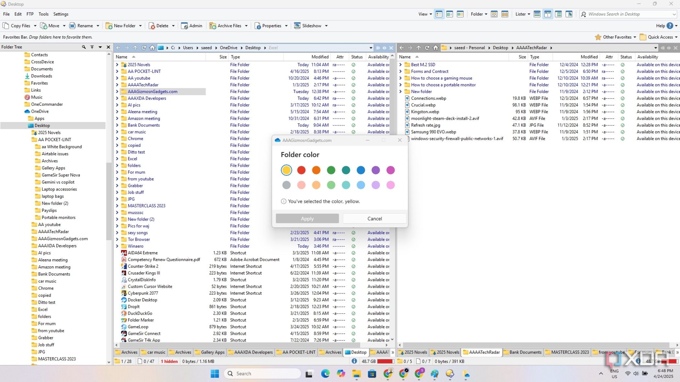Click the home icon in left pane
The image size is (680, 382).
152,48
